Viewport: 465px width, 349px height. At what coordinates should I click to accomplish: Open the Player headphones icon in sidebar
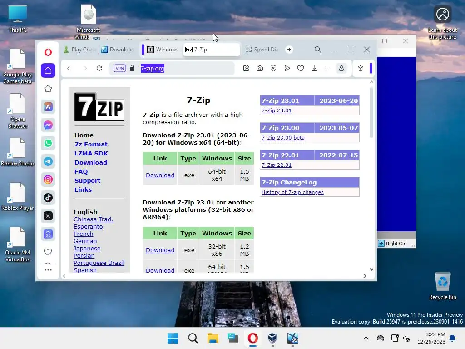click(48, 234)
